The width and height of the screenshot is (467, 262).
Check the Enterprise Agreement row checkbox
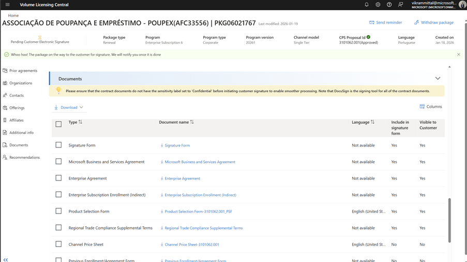58,178
